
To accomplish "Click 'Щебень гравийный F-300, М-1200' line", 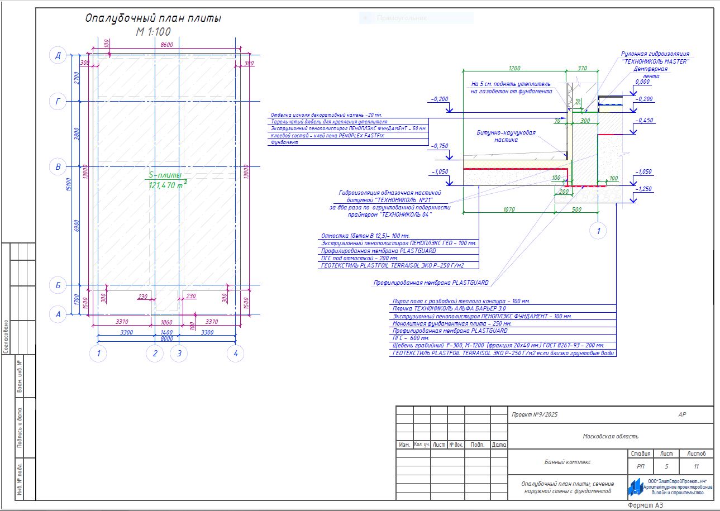I will pos(499,345).
